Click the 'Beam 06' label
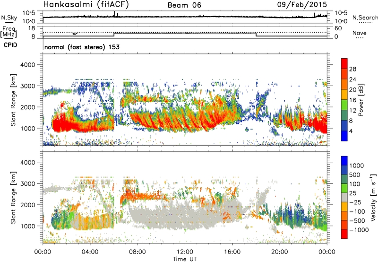 tap(184, 5)
